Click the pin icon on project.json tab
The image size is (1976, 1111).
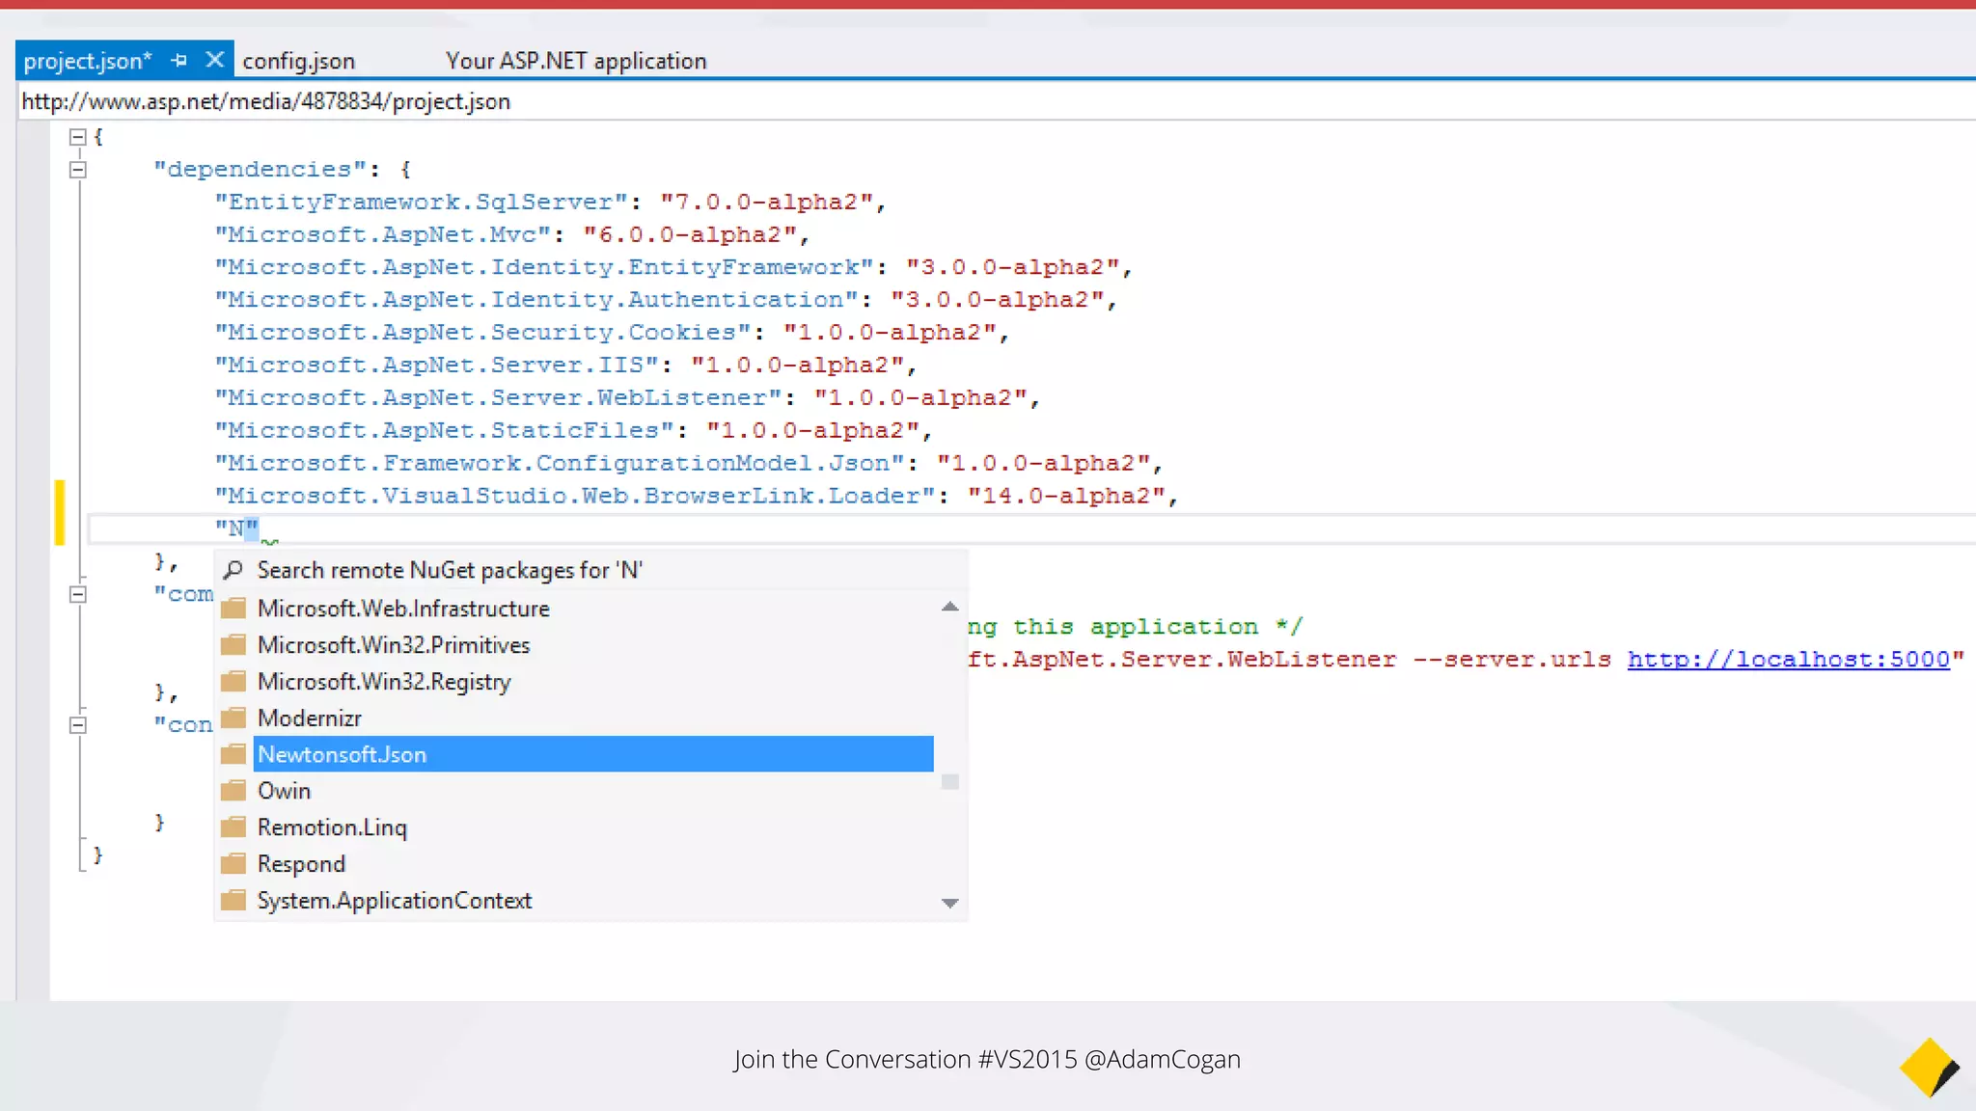tap(179, 60)
